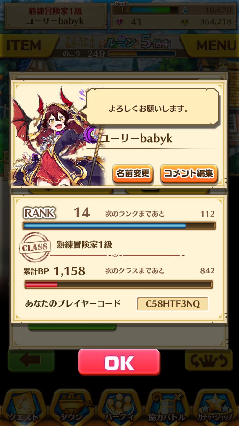Click the back arrow icon
Screen dimensions: 239x426
coord(31,361)
